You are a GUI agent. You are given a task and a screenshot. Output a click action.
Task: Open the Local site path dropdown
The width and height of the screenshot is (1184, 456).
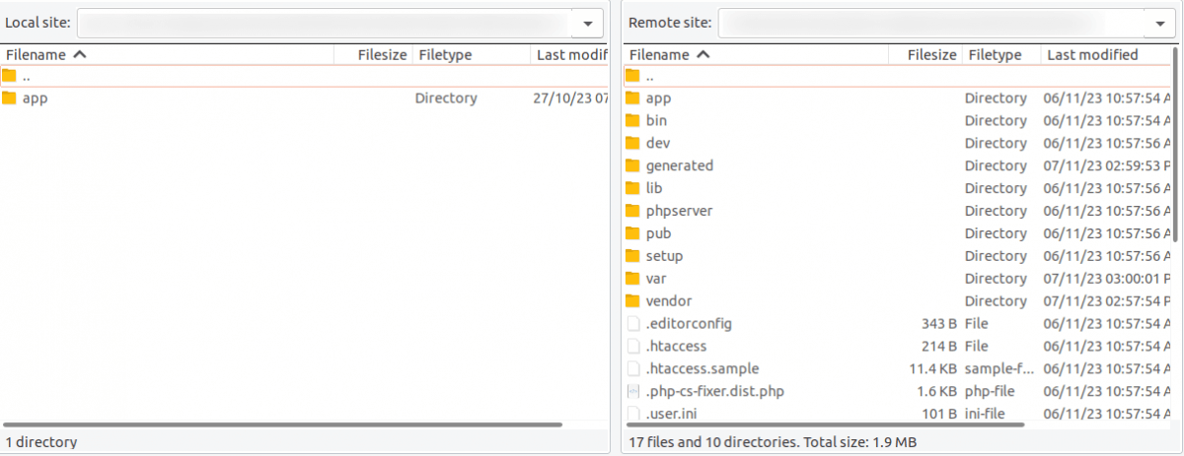[x=588, y=23]
